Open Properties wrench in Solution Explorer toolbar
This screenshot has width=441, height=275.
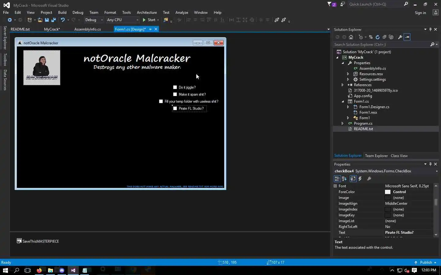coord(400,37)
